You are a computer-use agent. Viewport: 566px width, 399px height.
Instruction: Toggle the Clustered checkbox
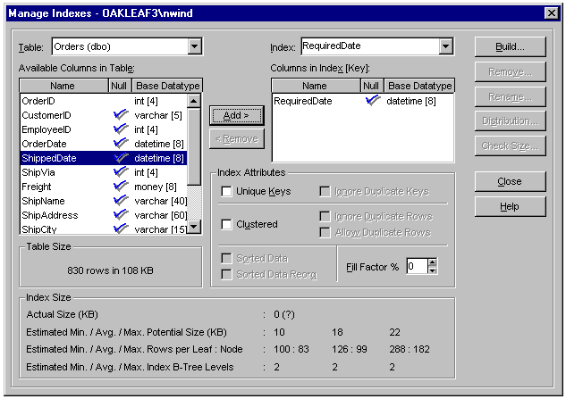click(x=227, y=224)
